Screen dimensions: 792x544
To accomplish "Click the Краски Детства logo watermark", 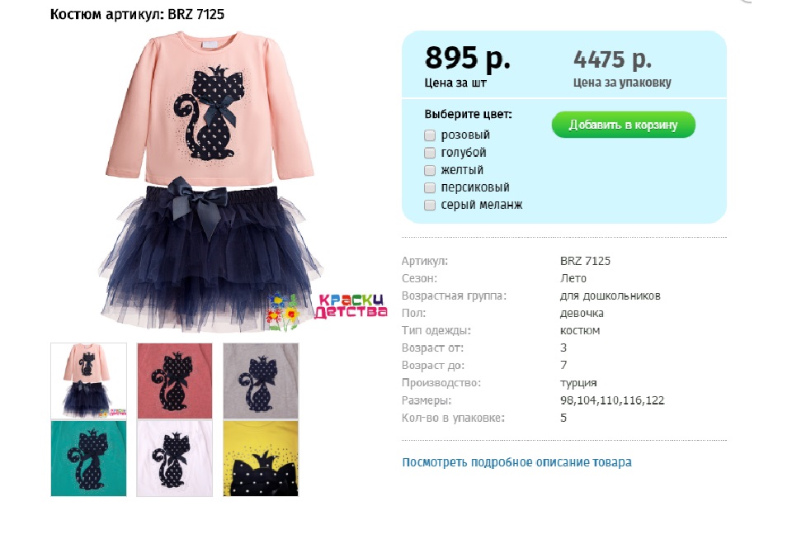I will (328, 311).
